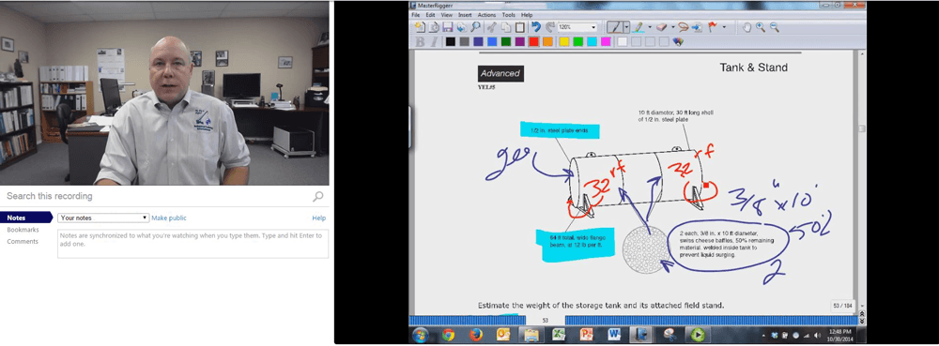Select the Pen drawing tool
The height and width of the screenshot is (346, 939).
(x=615, y=27)
